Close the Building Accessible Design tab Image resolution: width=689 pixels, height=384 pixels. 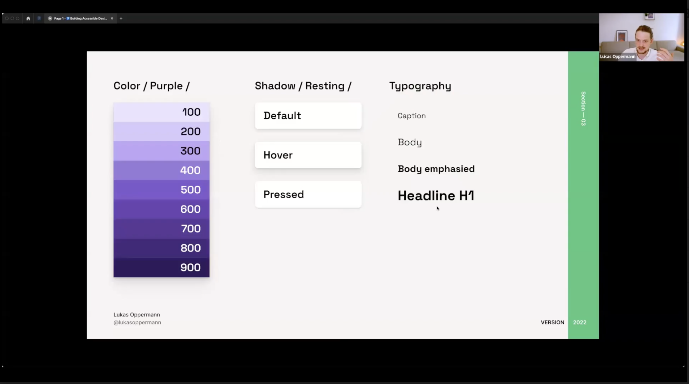[x=112, y=18]
